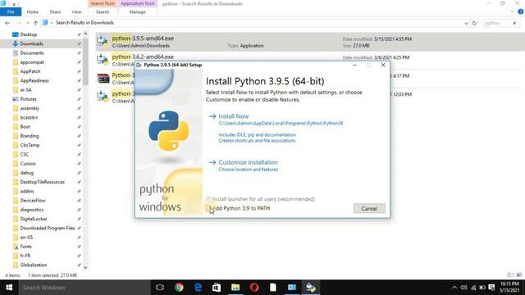The height and width of the screenshot is (295, 525).
Task: Select Downloaded Program Files folder
Action: (x=48, y=228)
